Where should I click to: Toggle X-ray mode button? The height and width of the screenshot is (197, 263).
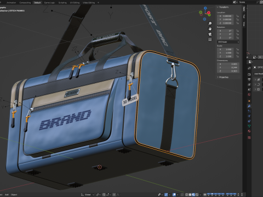pos(182,195)
